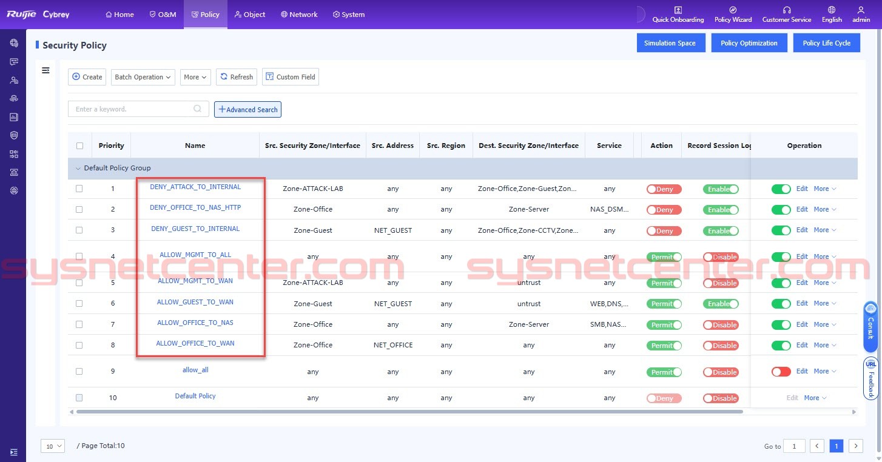Select checkbox for DENY_OFFICE_TO_NAS_HTTP row

pos(79,209)
